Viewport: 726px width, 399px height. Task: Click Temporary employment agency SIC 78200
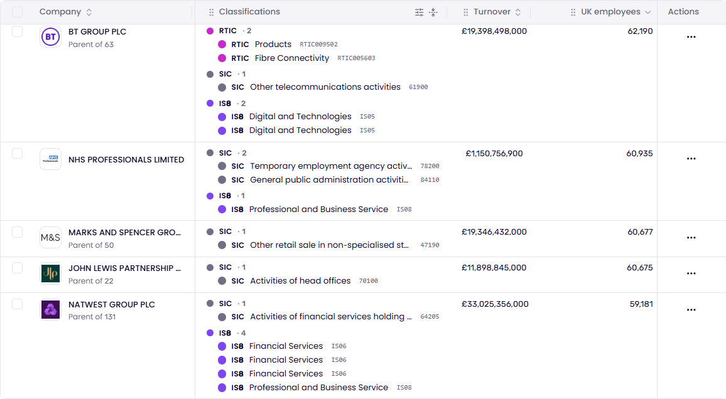click(328, 166)
